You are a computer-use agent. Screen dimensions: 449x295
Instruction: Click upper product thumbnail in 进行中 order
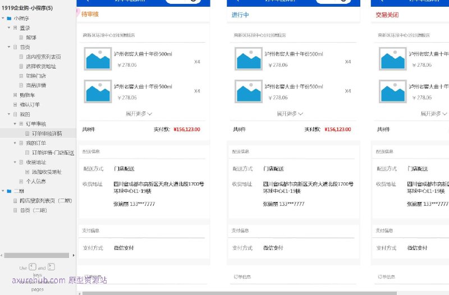pos(249,59)
